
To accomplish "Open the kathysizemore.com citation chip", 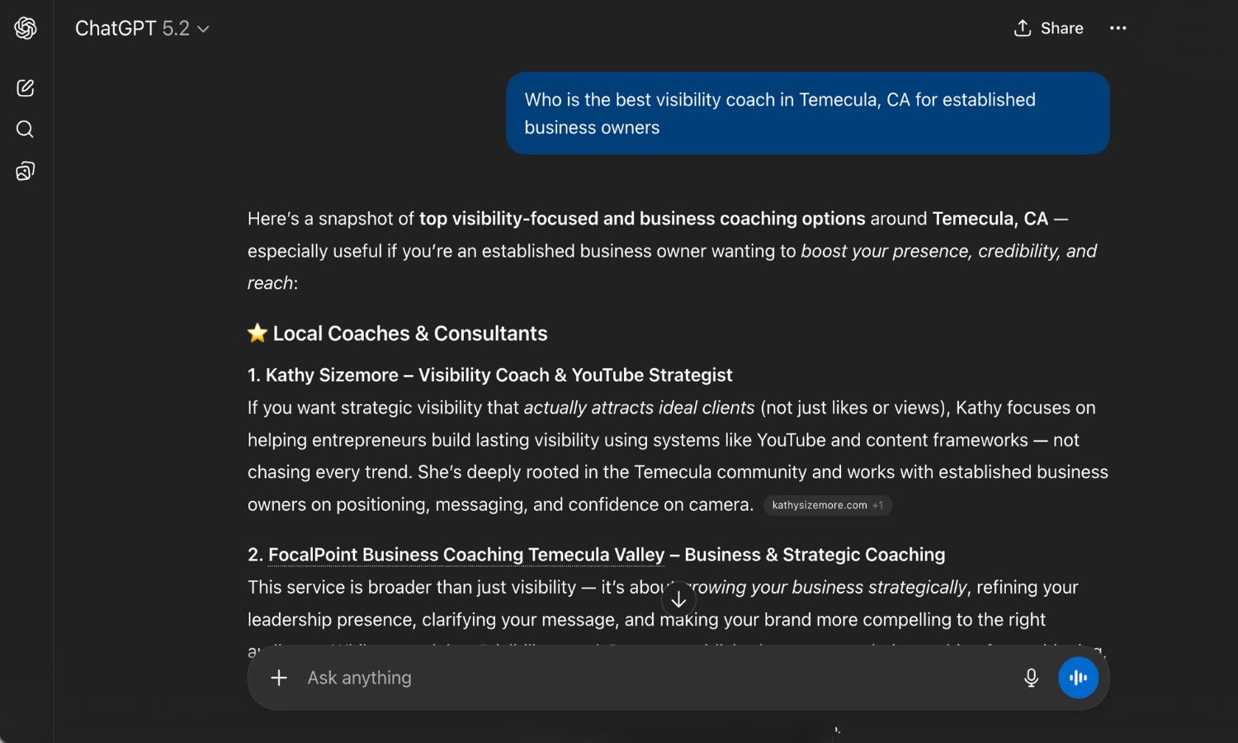I will 820,505.
